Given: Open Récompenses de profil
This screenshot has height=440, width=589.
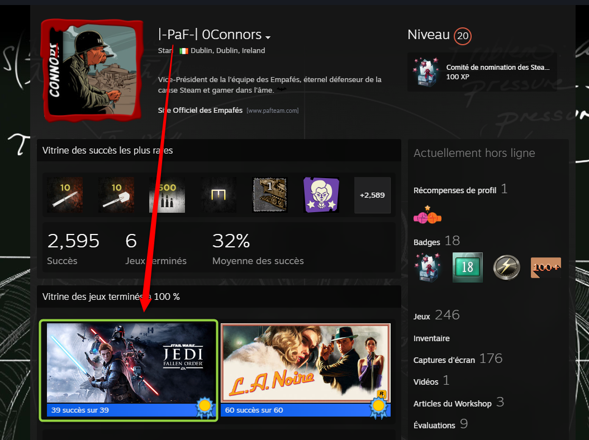Looking at the screenshot, I should point(455,190).
